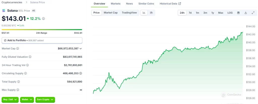Click the $3,761,893,661 trading volume value
The width and height of the screenshot is (258, 104).
pos(73,65)
